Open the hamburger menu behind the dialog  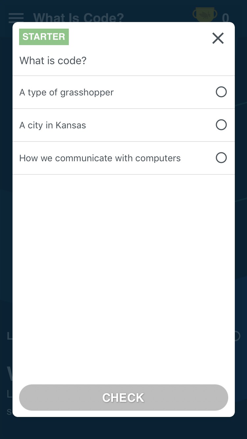click(x=16, y=17)
